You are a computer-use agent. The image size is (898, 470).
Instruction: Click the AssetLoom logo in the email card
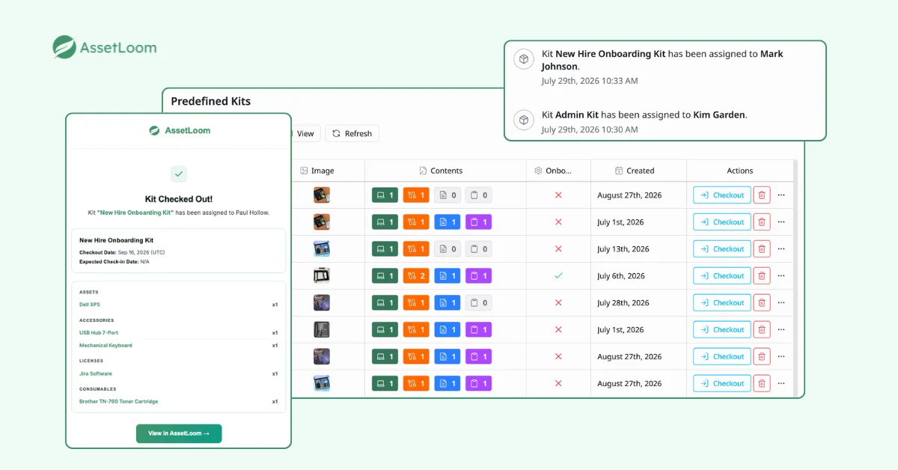pos(179,130)
